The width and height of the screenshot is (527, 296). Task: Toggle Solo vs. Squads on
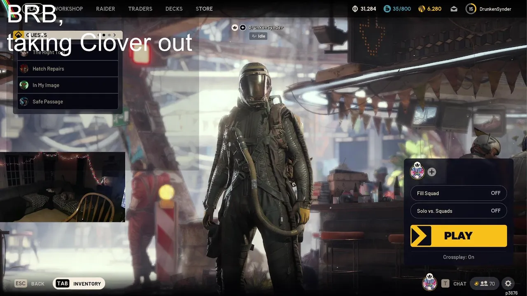tap(459, 211)
